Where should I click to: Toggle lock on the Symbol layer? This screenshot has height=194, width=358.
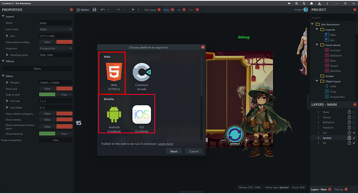(x=349, y=138)
